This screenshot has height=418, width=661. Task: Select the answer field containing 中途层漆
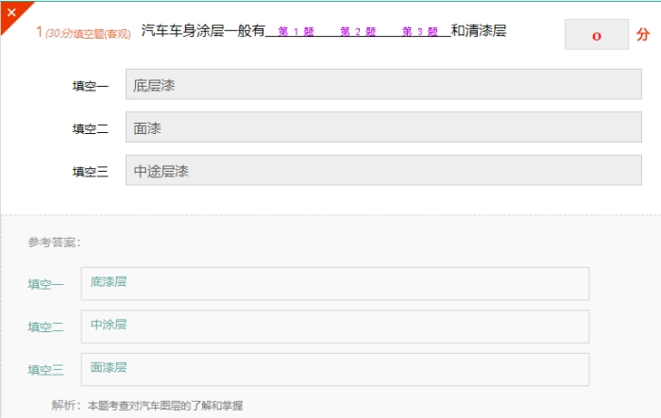383,171
